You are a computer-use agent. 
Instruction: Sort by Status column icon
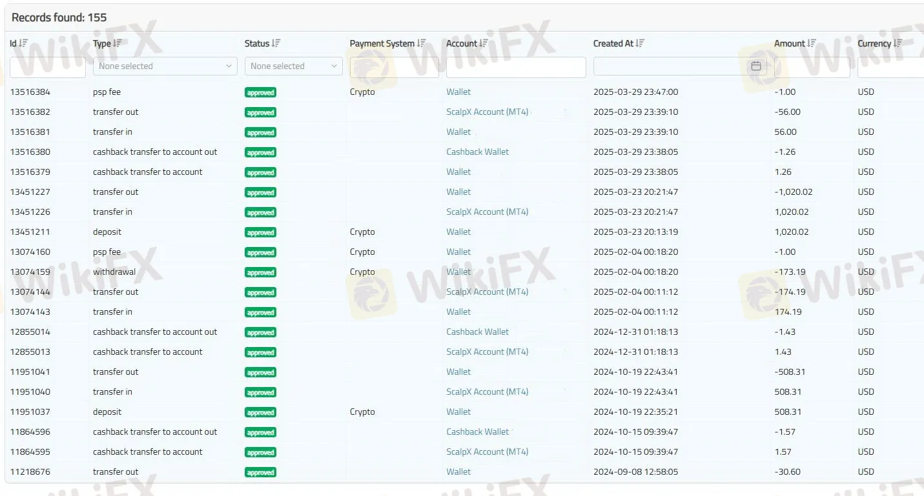pyautogui.click(x=276, y=43)
